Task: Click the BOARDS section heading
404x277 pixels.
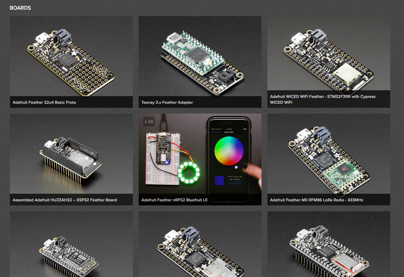Action: coord(20,8)
